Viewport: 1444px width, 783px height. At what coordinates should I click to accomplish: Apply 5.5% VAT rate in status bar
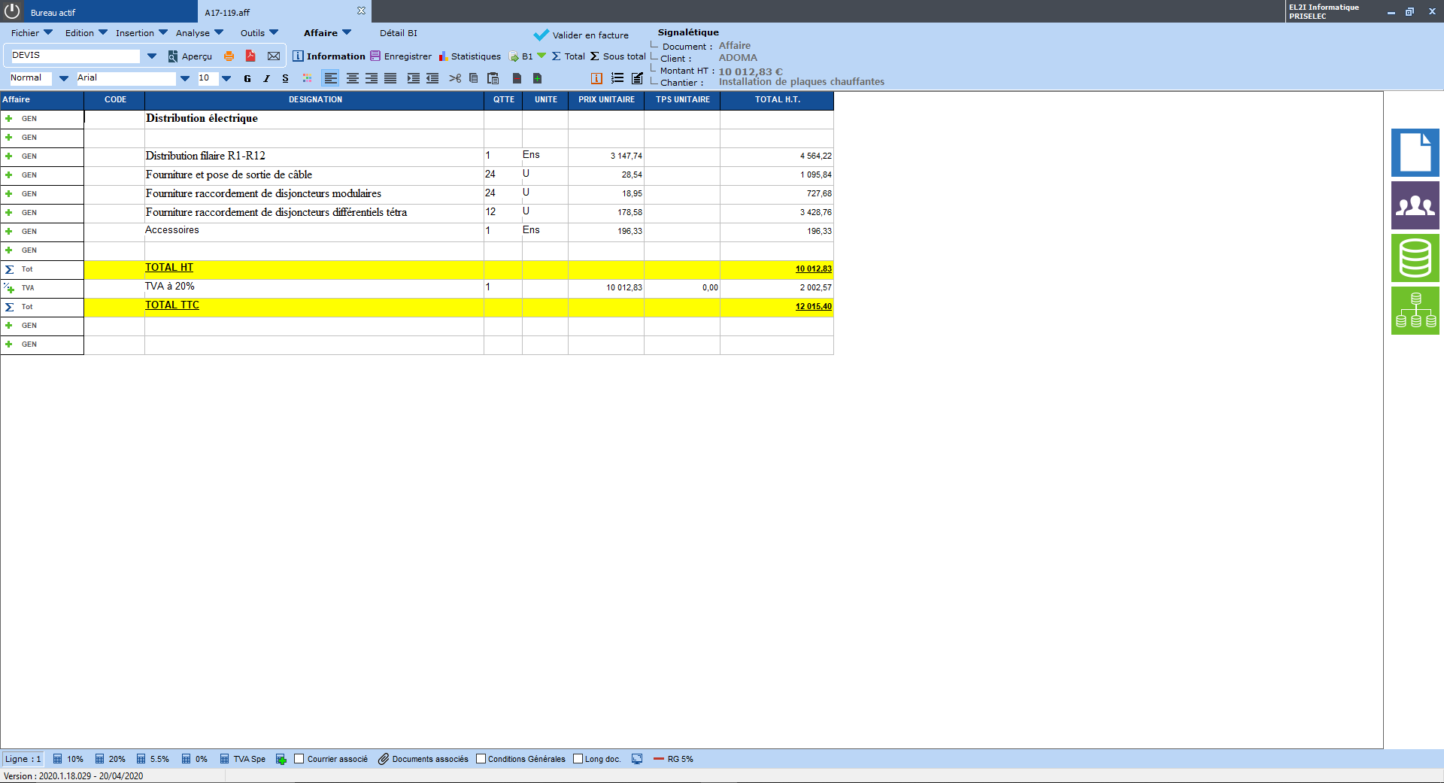(x=153, y=759)
